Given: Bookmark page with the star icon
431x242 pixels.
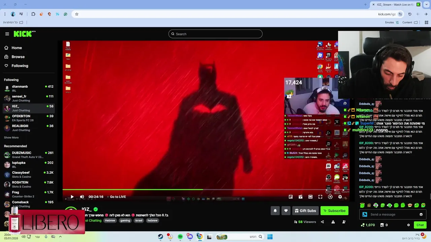Looking at the screenshot, I should click(x=77, y=14).
